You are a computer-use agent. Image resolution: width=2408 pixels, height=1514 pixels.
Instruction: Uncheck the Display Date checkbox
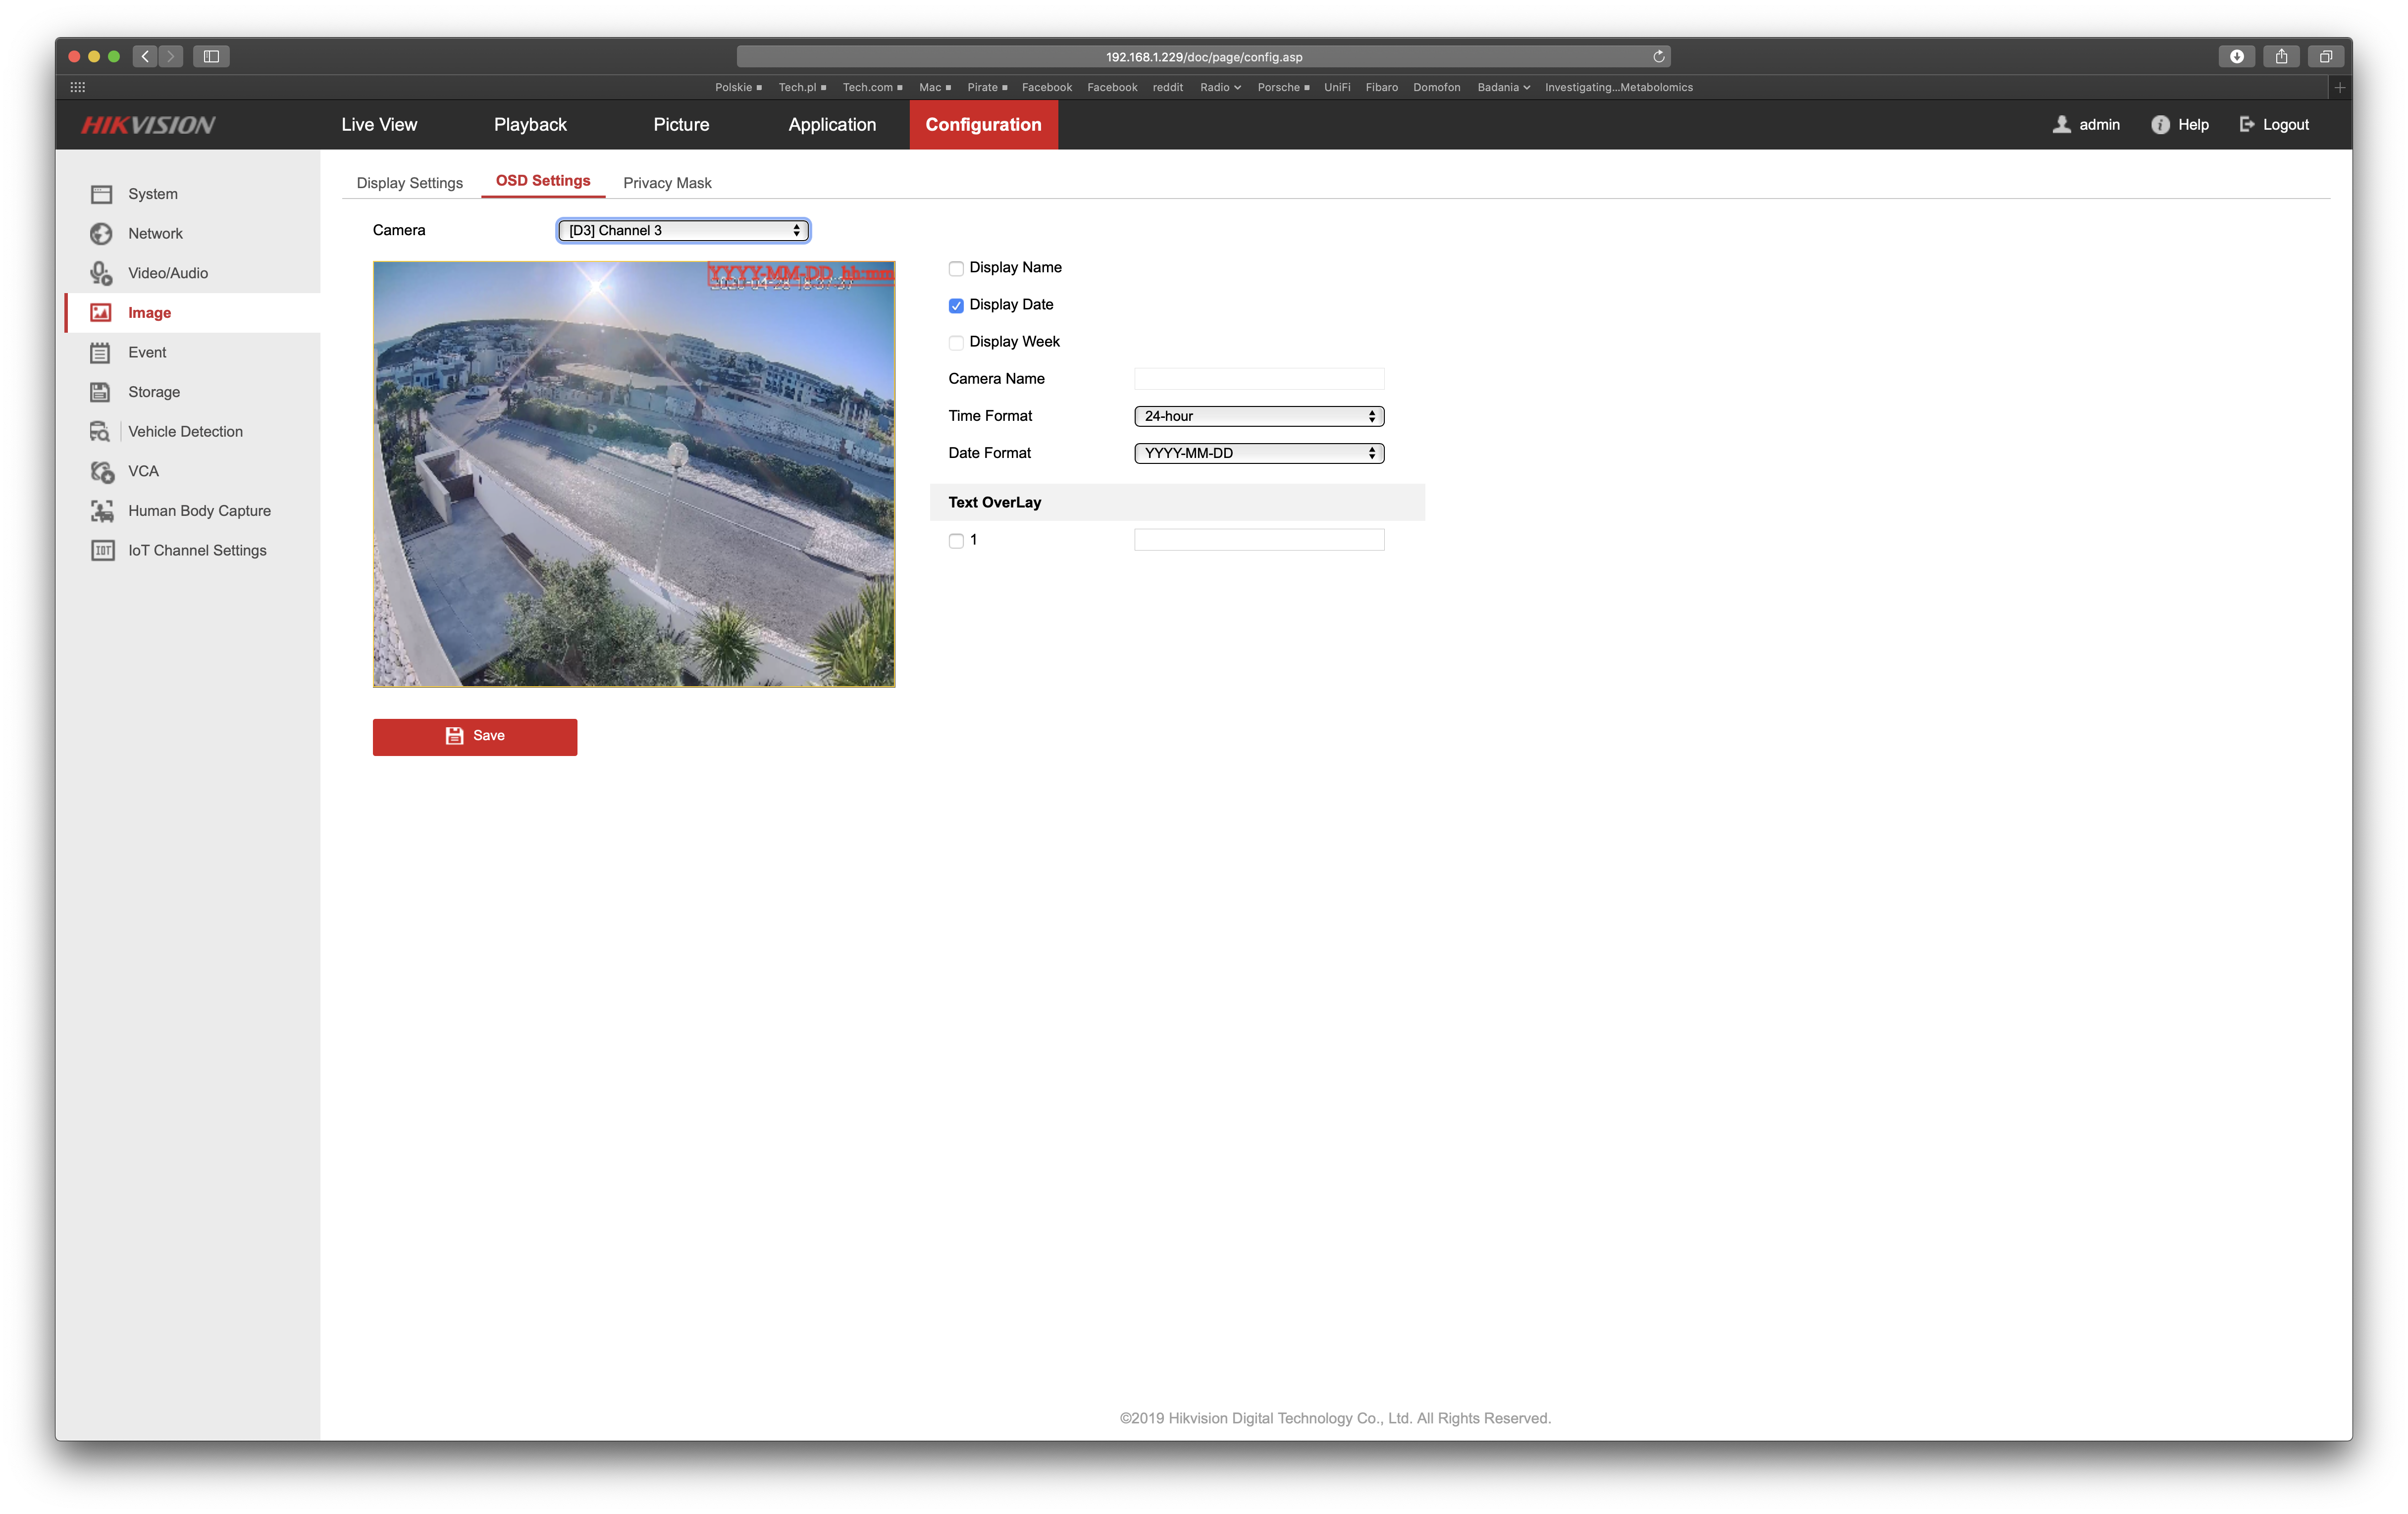pos(956,305)
